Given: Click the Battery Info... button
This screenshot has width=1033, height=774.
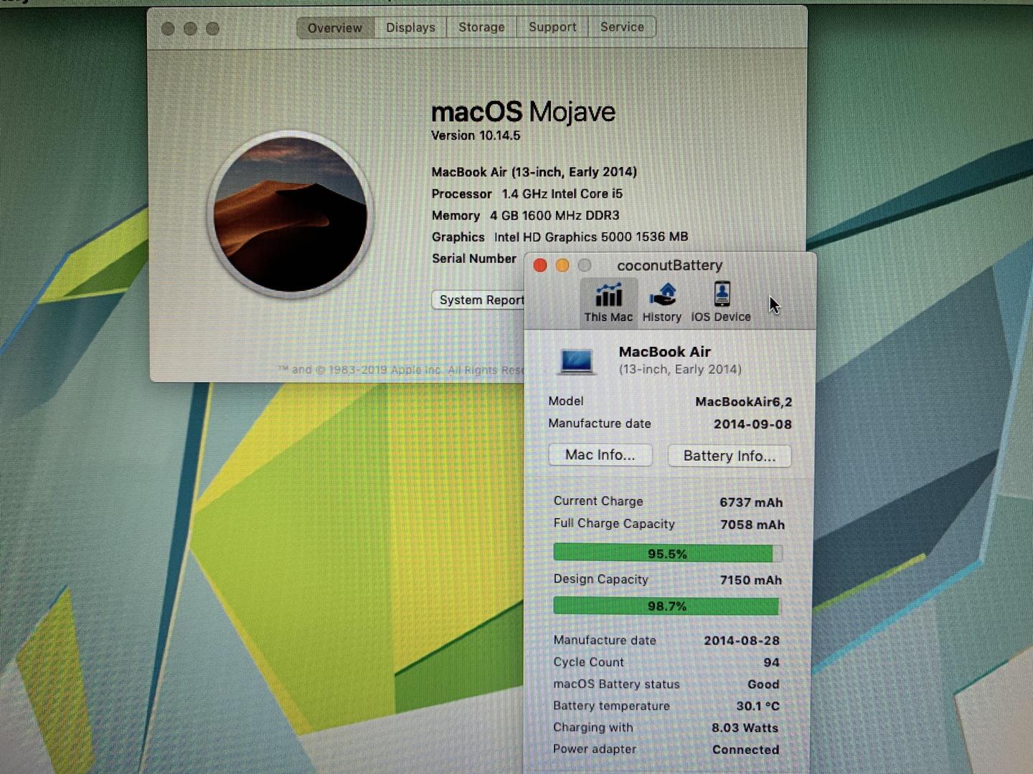Looking at the screenshot, I should pos(730,456).
